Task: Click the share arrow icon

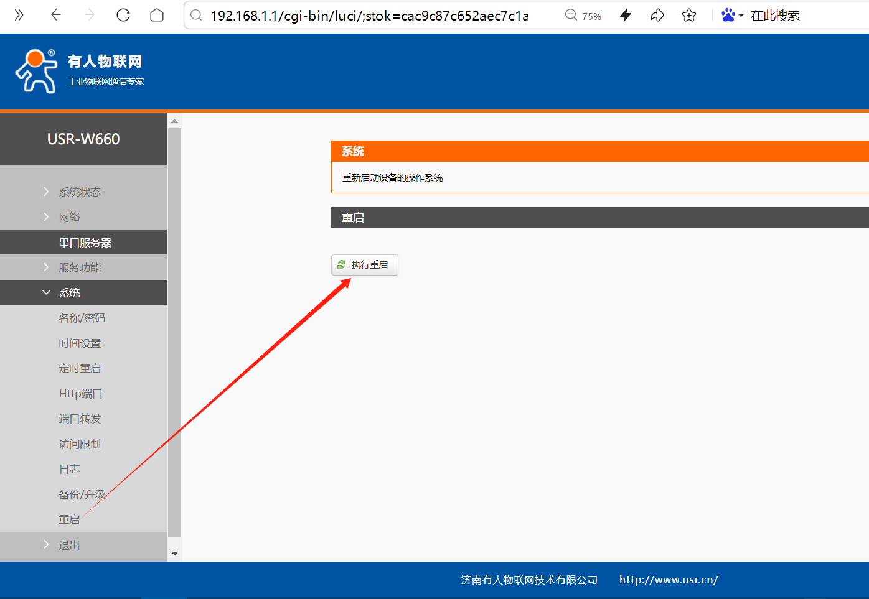Action: click(657, 16)
